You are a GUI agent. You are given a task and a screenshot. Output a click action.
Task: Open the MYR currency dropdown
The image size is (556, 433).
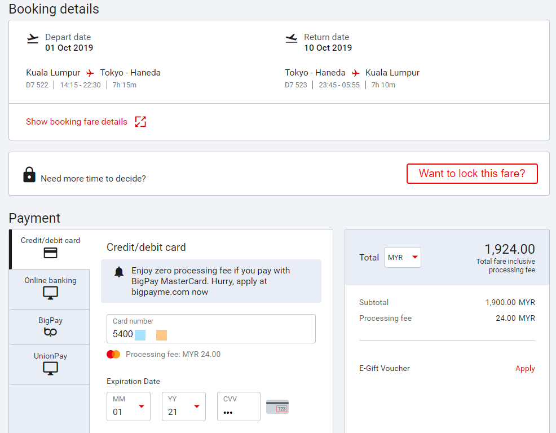tap(403, 257)
